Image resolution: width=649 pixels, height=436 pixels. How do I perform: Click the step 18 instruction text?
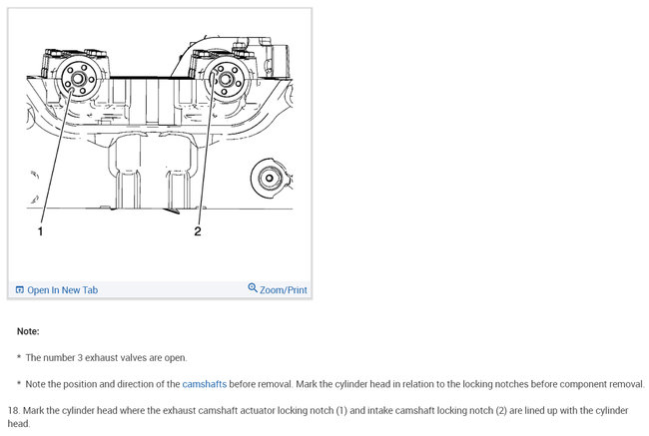[x=318, y=417]
